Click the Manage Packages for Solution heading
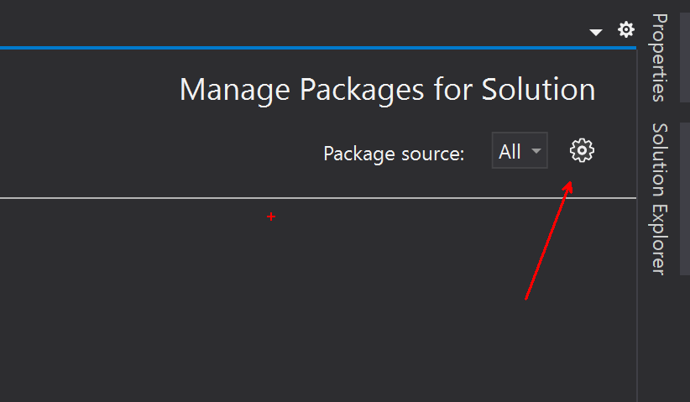 [387, 90]
